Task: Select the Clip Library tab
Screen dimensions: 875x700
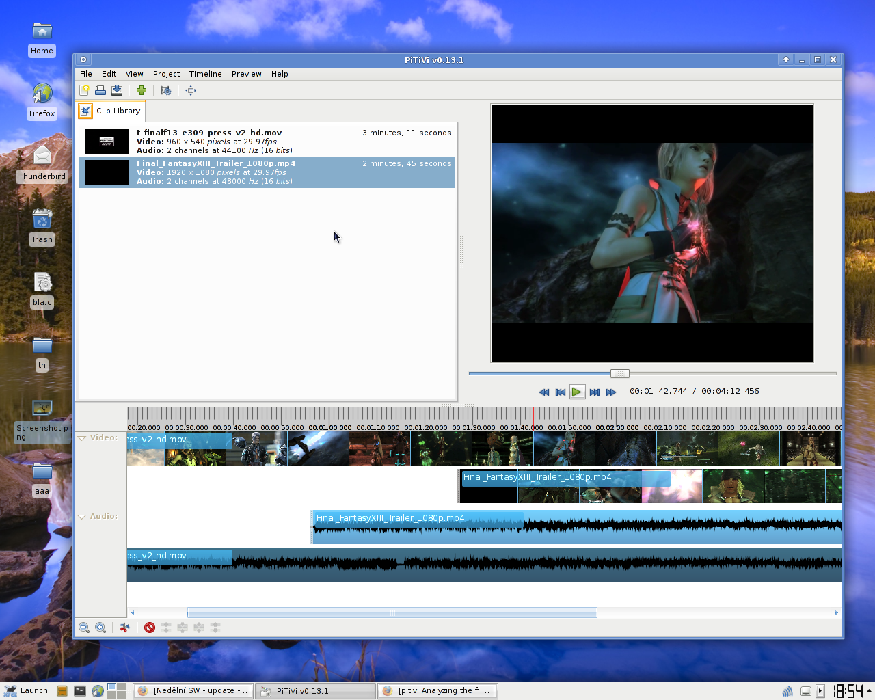Action: [110, 111]
